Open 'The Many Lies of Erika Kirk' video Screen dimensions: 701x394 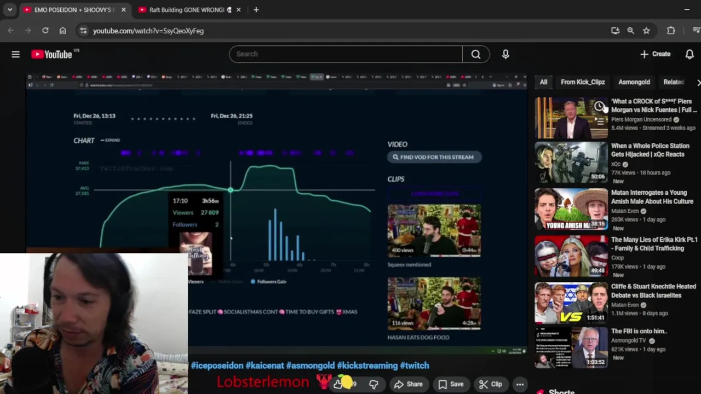(654, 244)
